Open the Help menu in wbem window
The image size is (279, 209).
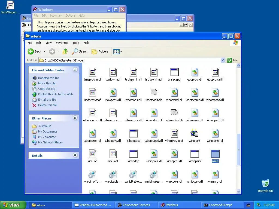[x=86, y=43]
